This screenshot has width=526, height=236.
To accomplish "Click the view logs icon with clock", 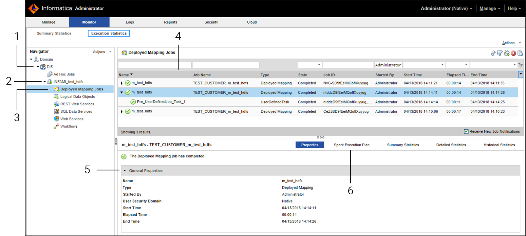I will 520,53.
